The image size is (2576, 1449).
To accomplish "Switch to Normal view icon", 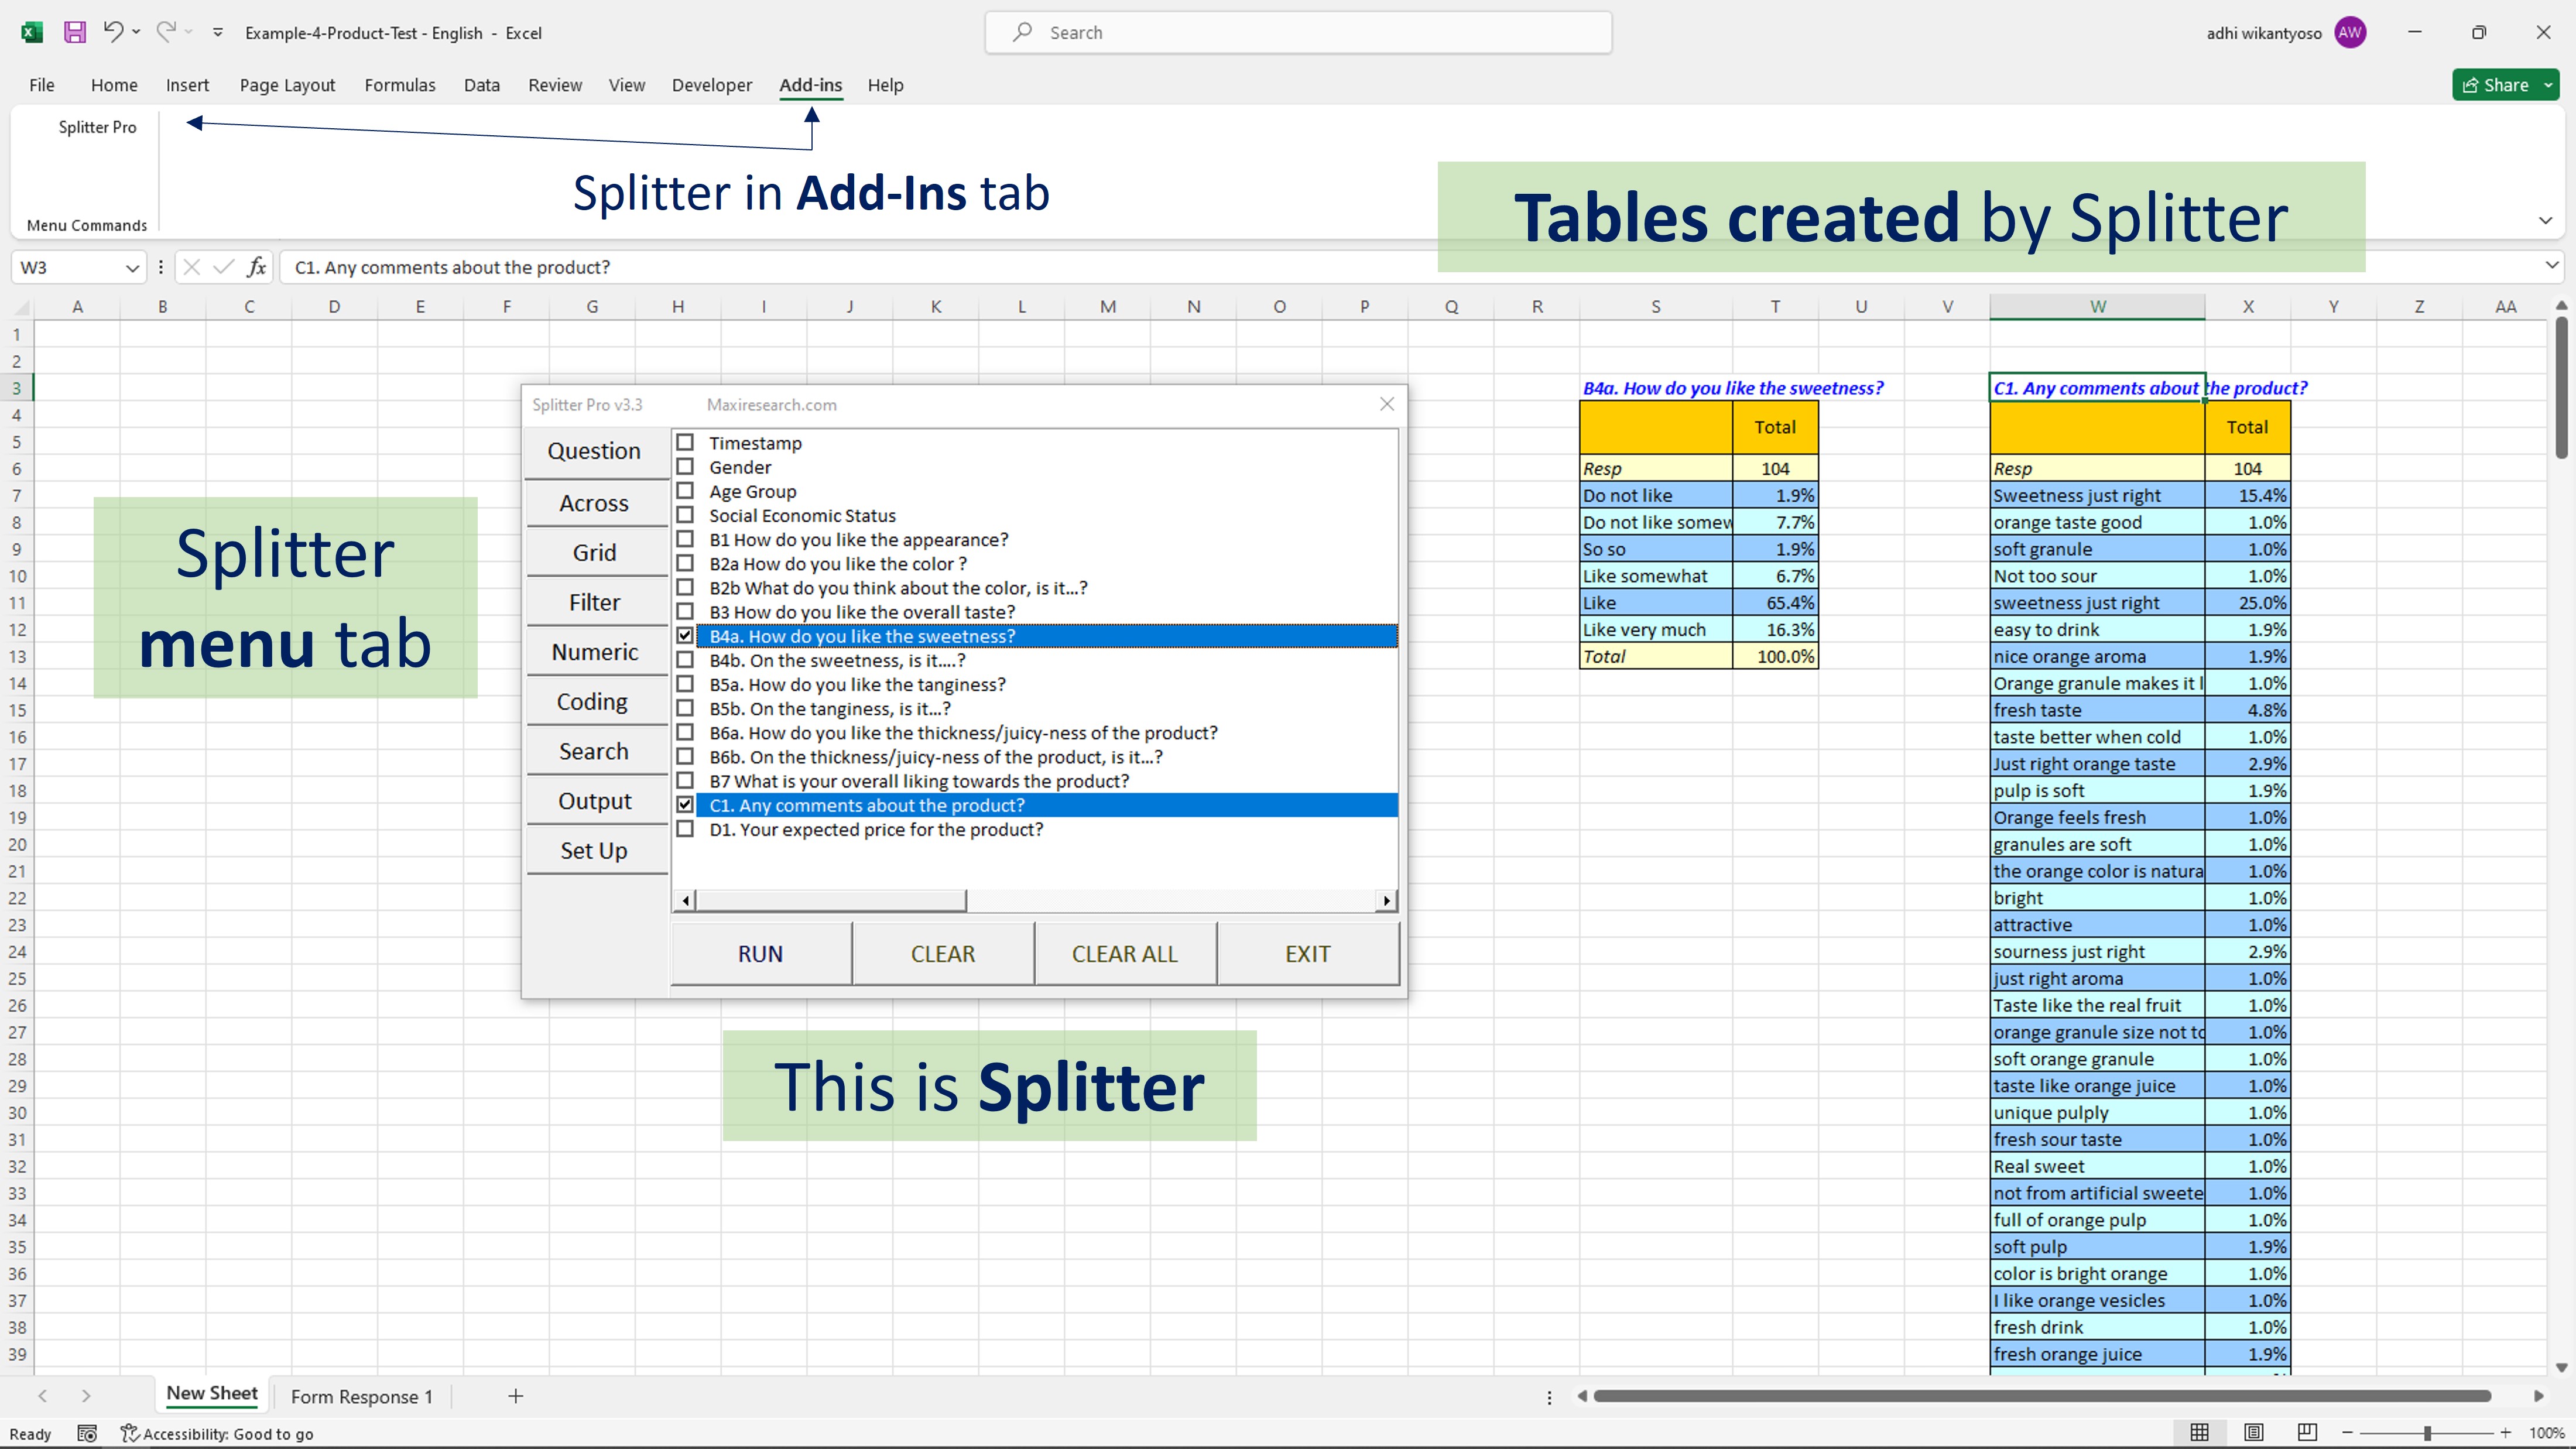I will pos(2199,1432).
